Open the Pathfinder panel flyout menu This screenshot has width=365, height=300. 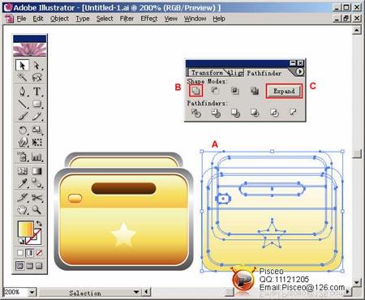[299, 71]
